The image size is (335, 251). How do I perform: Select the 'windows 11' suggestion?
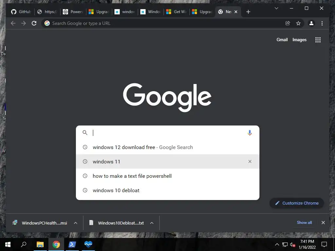(x=167, y=161)
